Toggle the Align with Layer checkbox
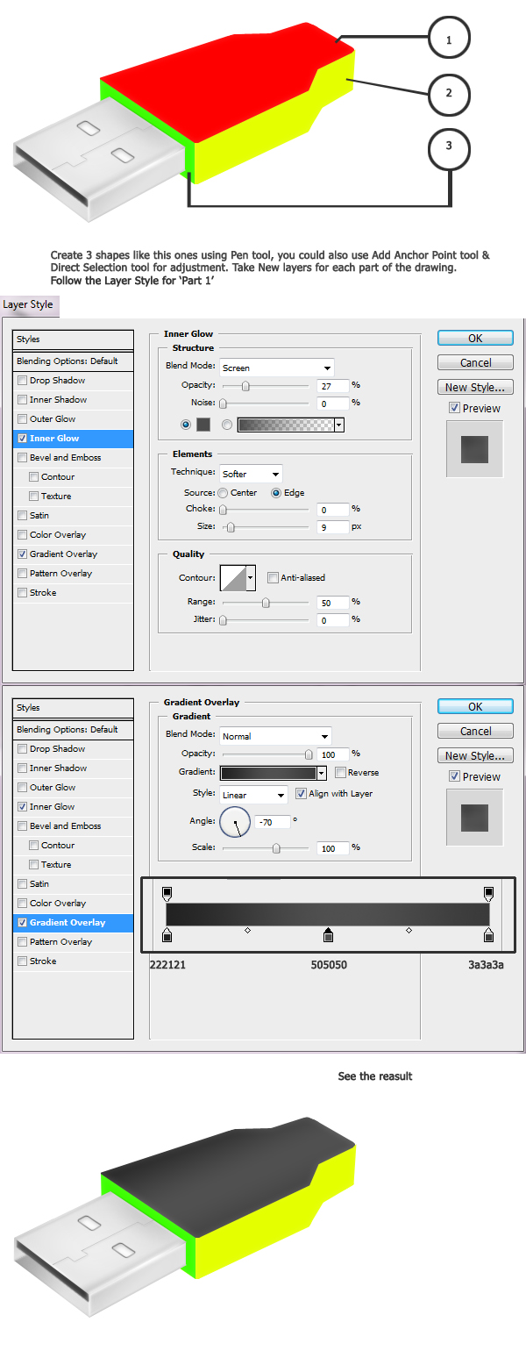The image size is (526, 1365). 301,794
